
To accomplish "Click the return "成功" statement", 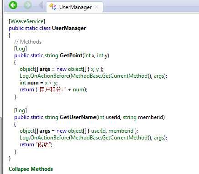I will [x=36, y=144].
